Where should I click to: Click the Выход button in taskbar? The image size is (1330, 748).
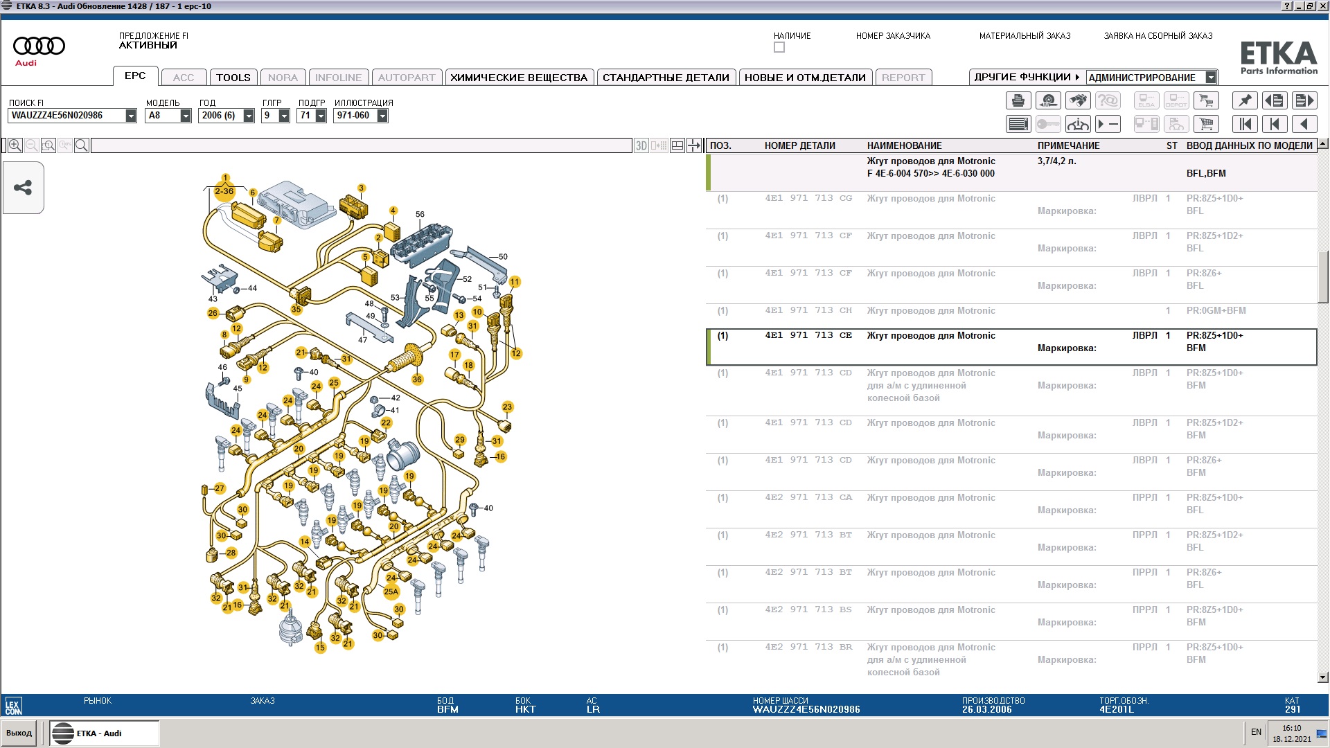tap(19, 733)
